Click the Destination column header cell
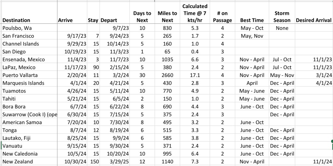This screenshot has height=166, width=333. coord(16,20)
